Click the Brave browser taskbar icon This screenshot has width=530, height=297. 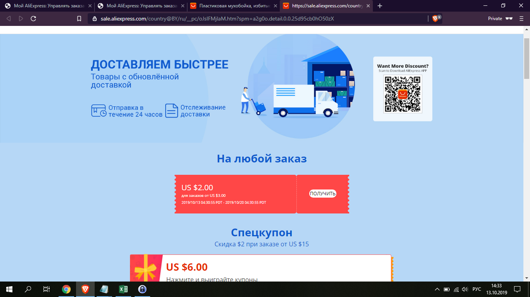[85, 289]
